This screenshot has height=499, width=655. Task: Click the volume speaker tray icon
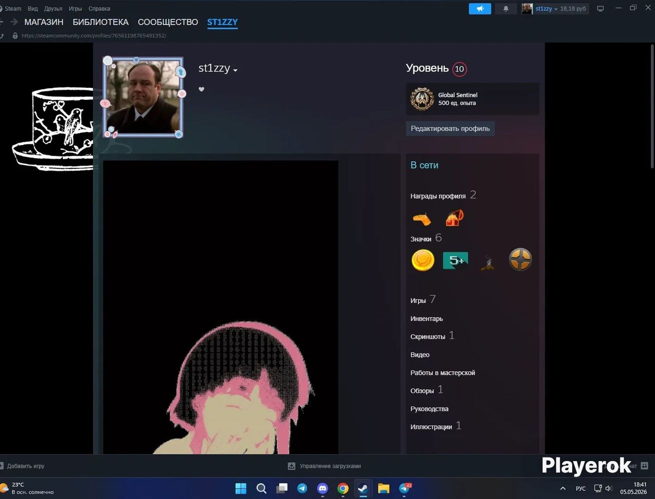click(609, 489)
